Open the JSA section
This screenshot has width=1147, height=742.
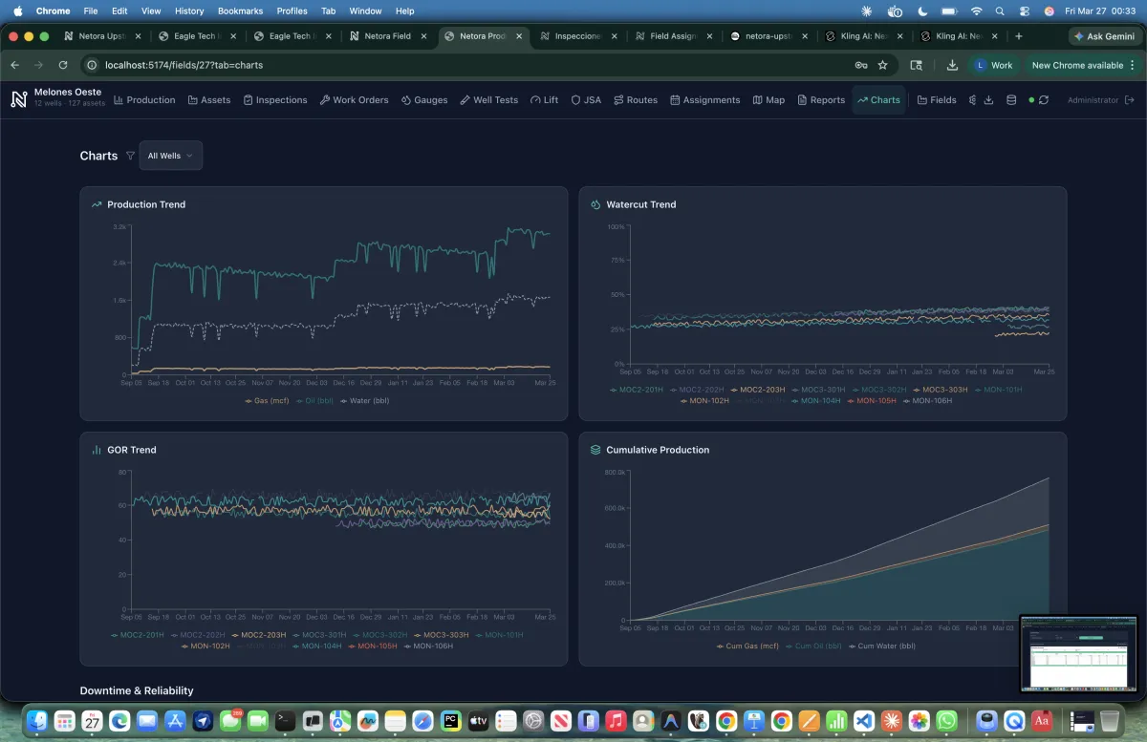click(x=585, y=99)
